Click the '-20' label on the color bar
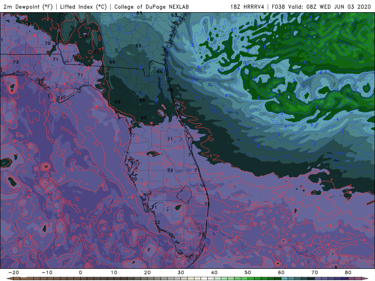The height and width of the screenshot is (281, 375). [14, 273]
